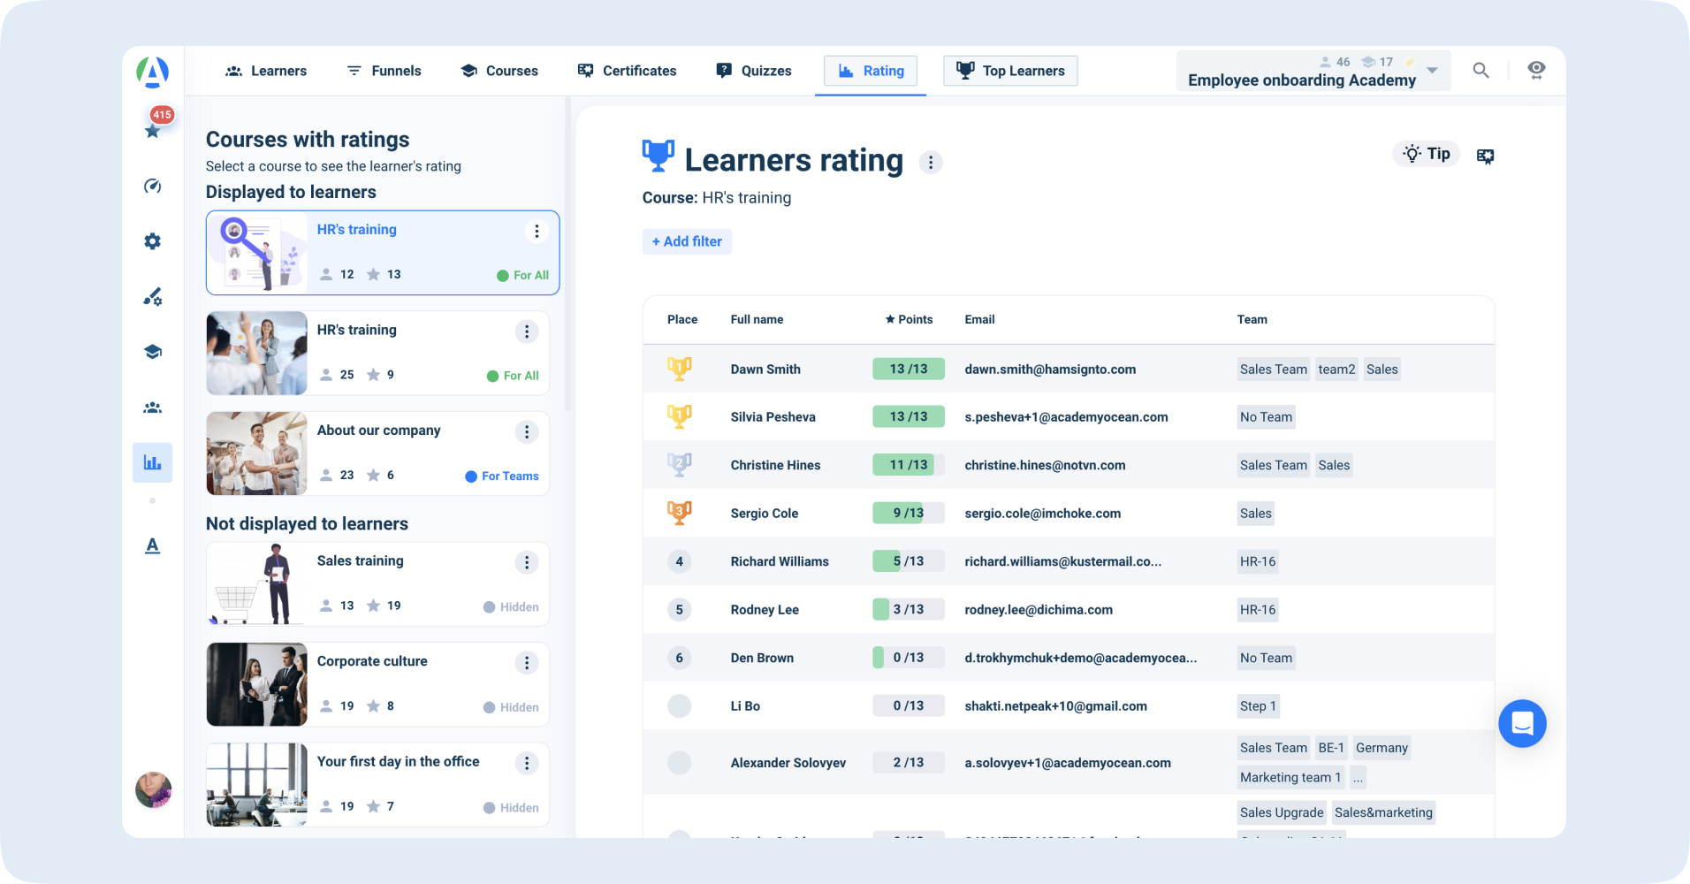Screen dimensions: 1690x884
Task: Click the Hidden status on Sales training
Action: [511, 607]
